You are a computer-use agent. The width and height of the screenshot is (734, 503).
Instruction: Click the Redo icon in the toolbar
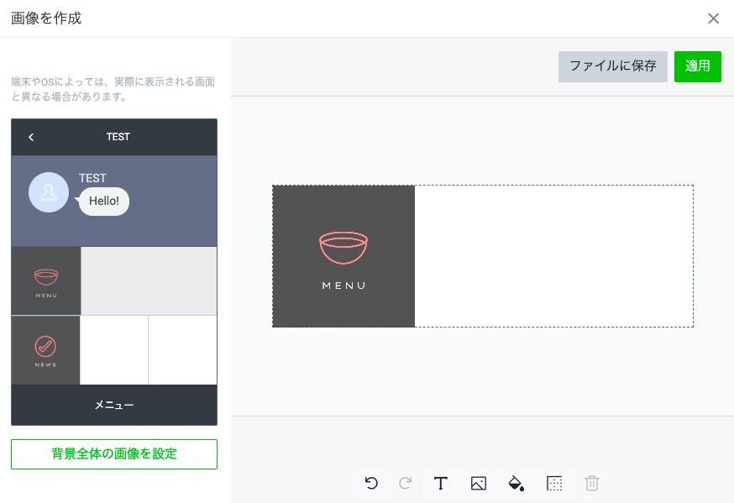pyautogui.click(x=405, y=484)
